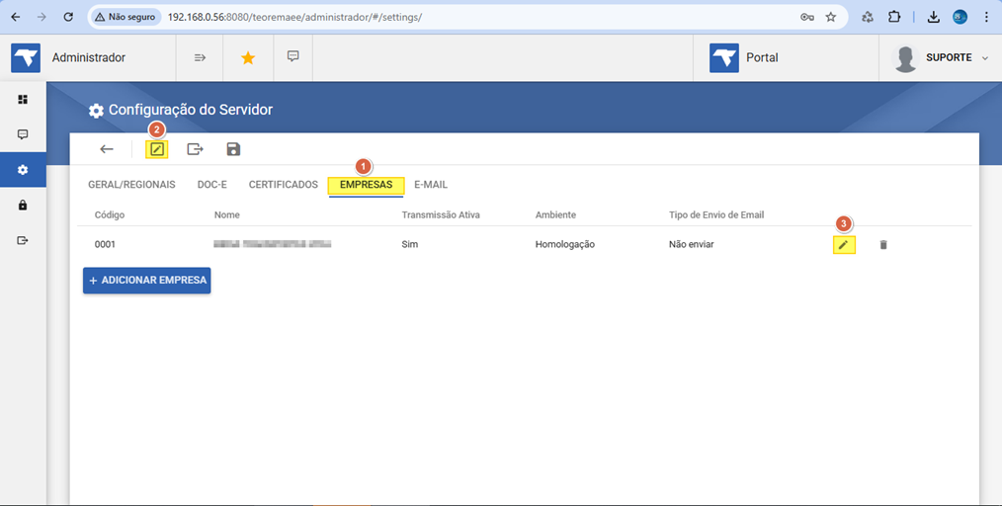Enable edit mode with the toolbar pencil
This screenshot has height=506, width=1002.
coord(156,149)
